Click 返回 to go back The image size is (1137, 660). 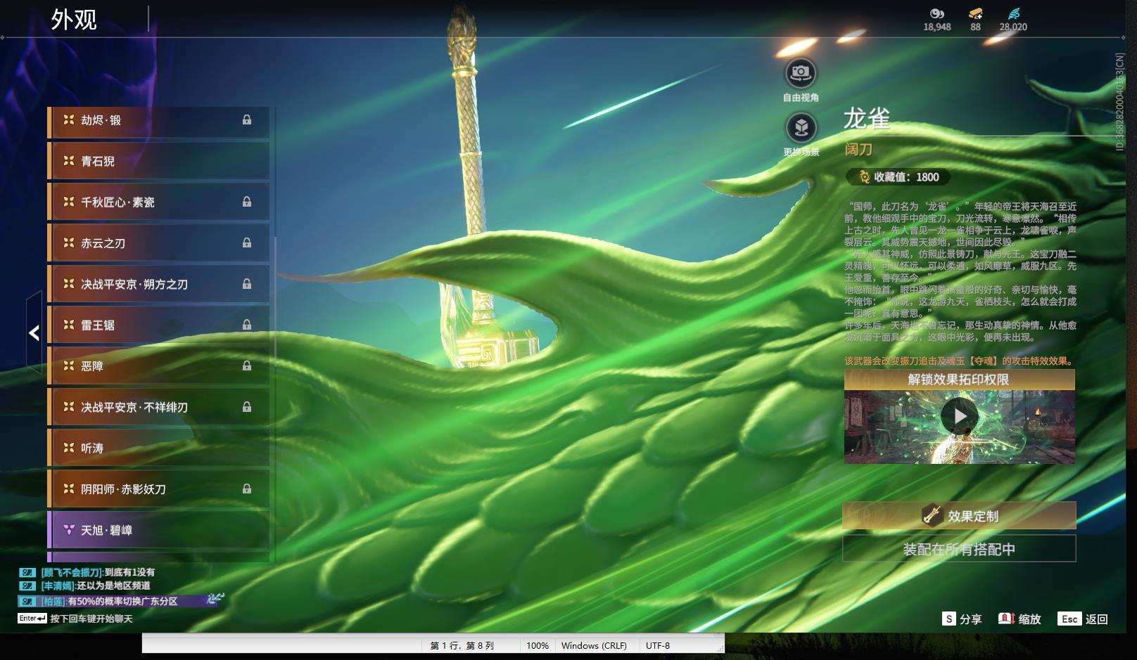pyautogui.click(x=1096, y=619)
